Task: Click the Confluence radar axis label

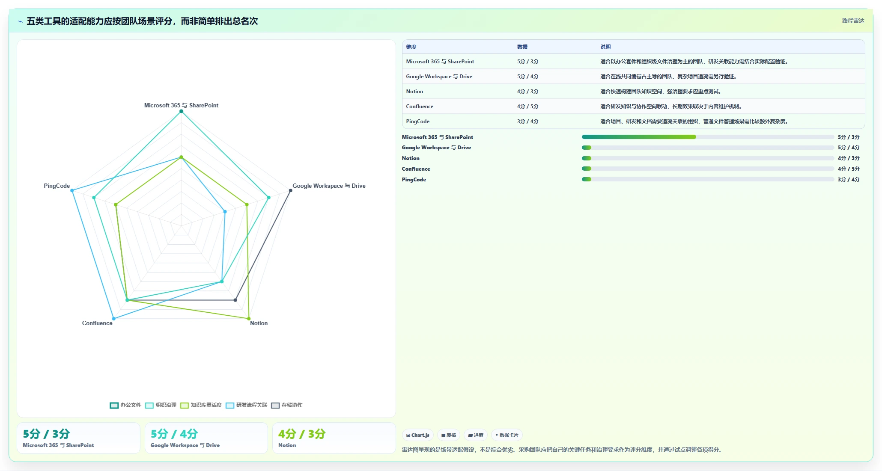Action: pyautogui.click(x=97, y=323)
